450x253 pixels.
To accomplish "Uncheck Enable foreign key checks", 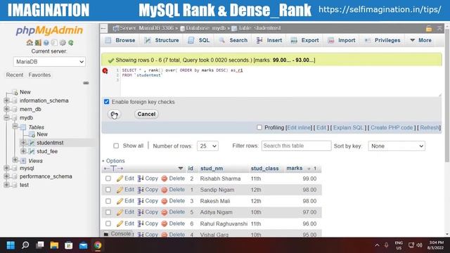I will (106, 102).
